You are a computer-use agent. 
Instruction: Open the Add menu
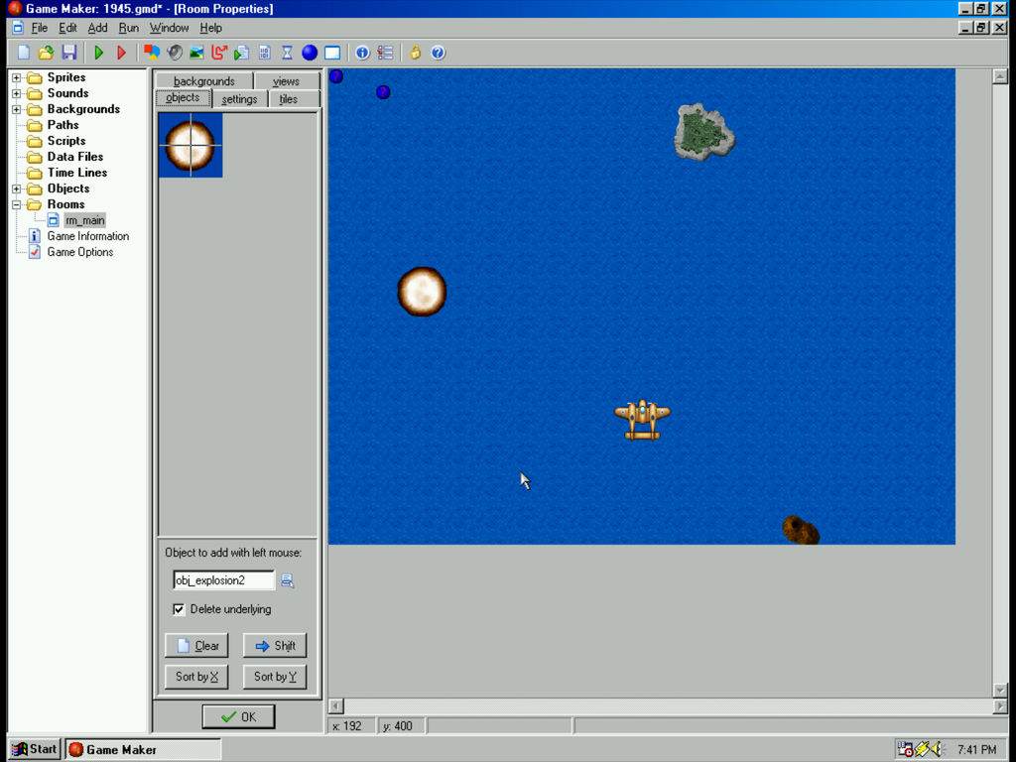(x=98, y=28)
